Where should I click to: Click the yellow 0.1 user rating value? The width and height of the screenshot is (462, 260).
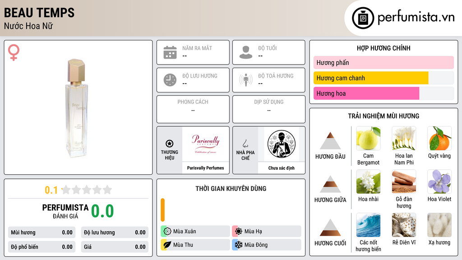[x=51, y=190]
